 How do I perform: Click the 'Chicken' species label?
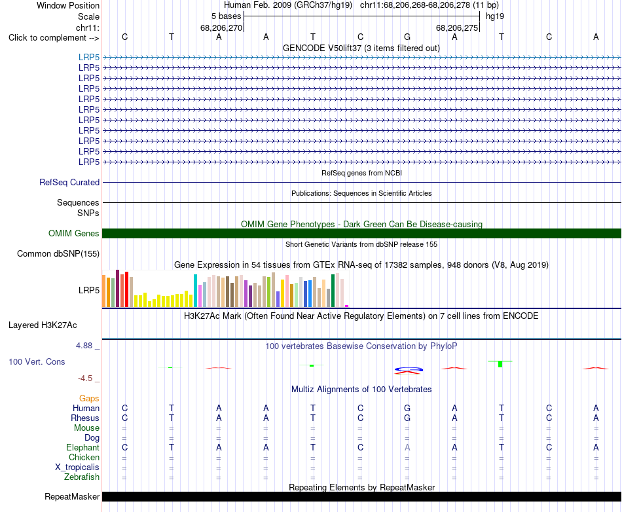point(84,457)
